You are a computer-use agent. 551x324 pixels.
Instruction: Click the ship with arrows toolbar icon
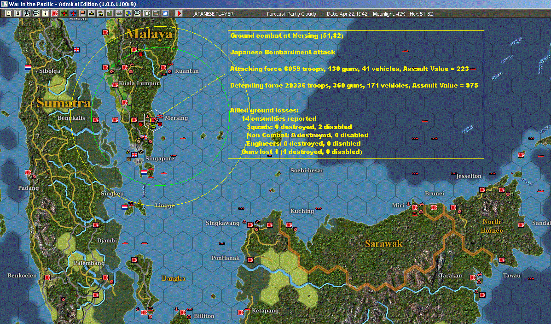tap(119, 13)
